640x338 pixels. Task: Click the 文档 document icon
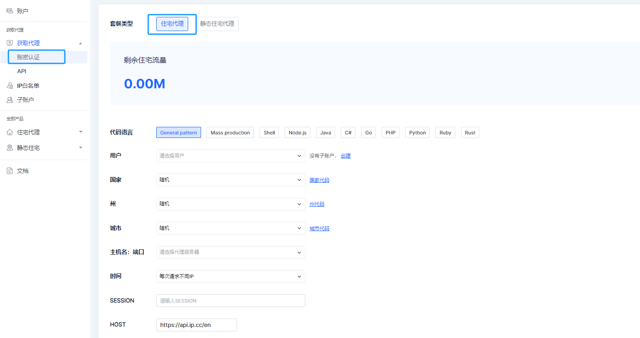click(10, 171)
